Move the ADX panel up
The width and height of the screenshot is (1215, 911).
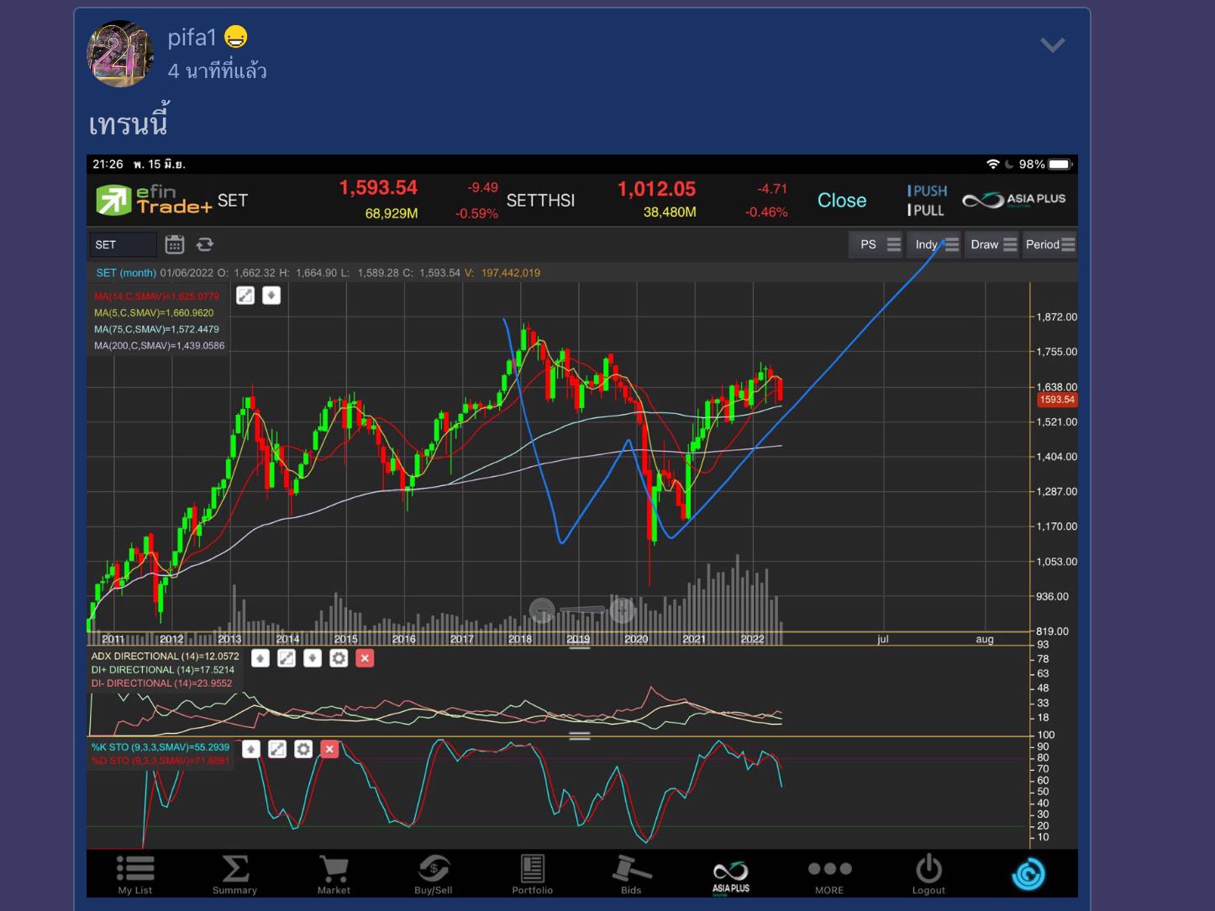[x=260, y=658]
